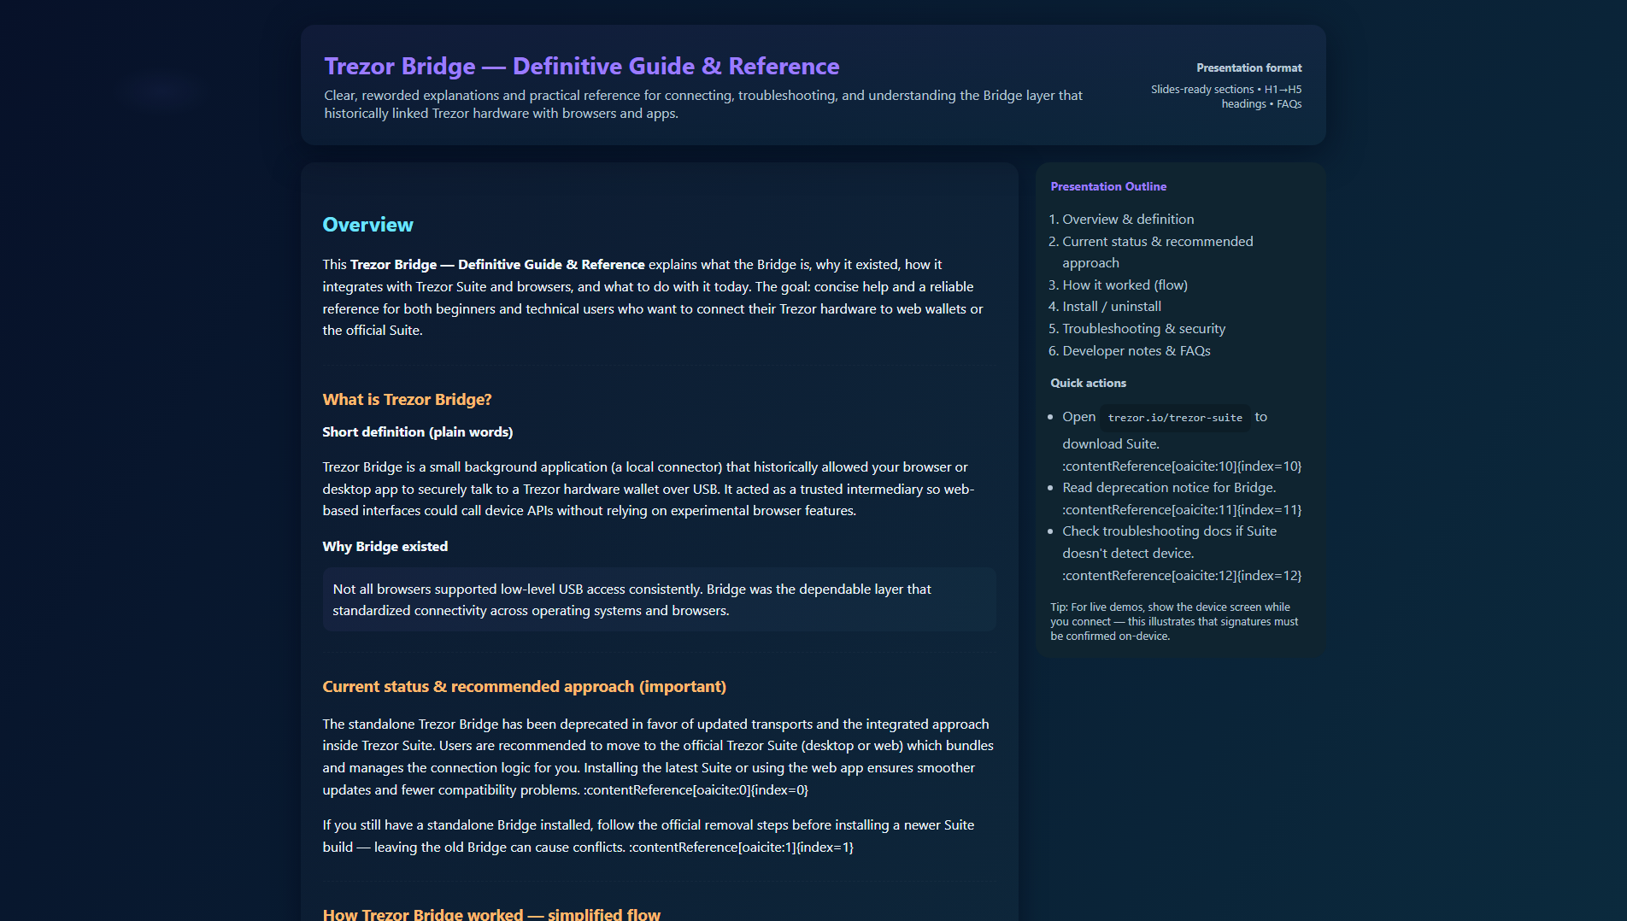Click the 'Current status & recommended approach (important)' heading
Image resolution: width=1627 pixels, height=921 pixels.
coord(524,686)
